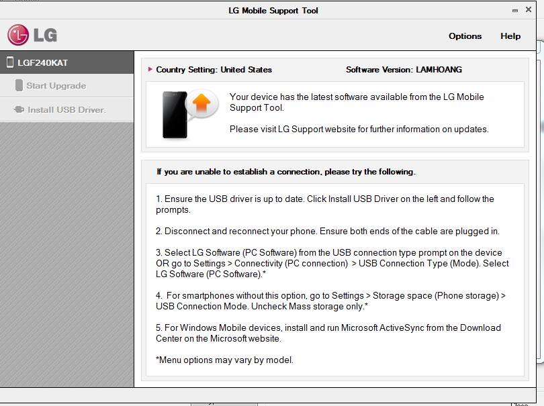Click step 2 'Disconnect and reconnect your phone'
544x406 pixels.
tap(328, 232)
